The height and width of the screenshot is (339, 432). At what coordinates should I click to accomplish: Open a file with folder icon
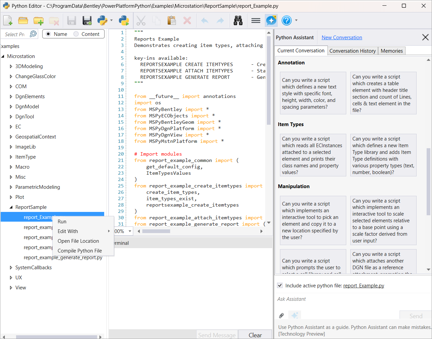click(23, 20)
